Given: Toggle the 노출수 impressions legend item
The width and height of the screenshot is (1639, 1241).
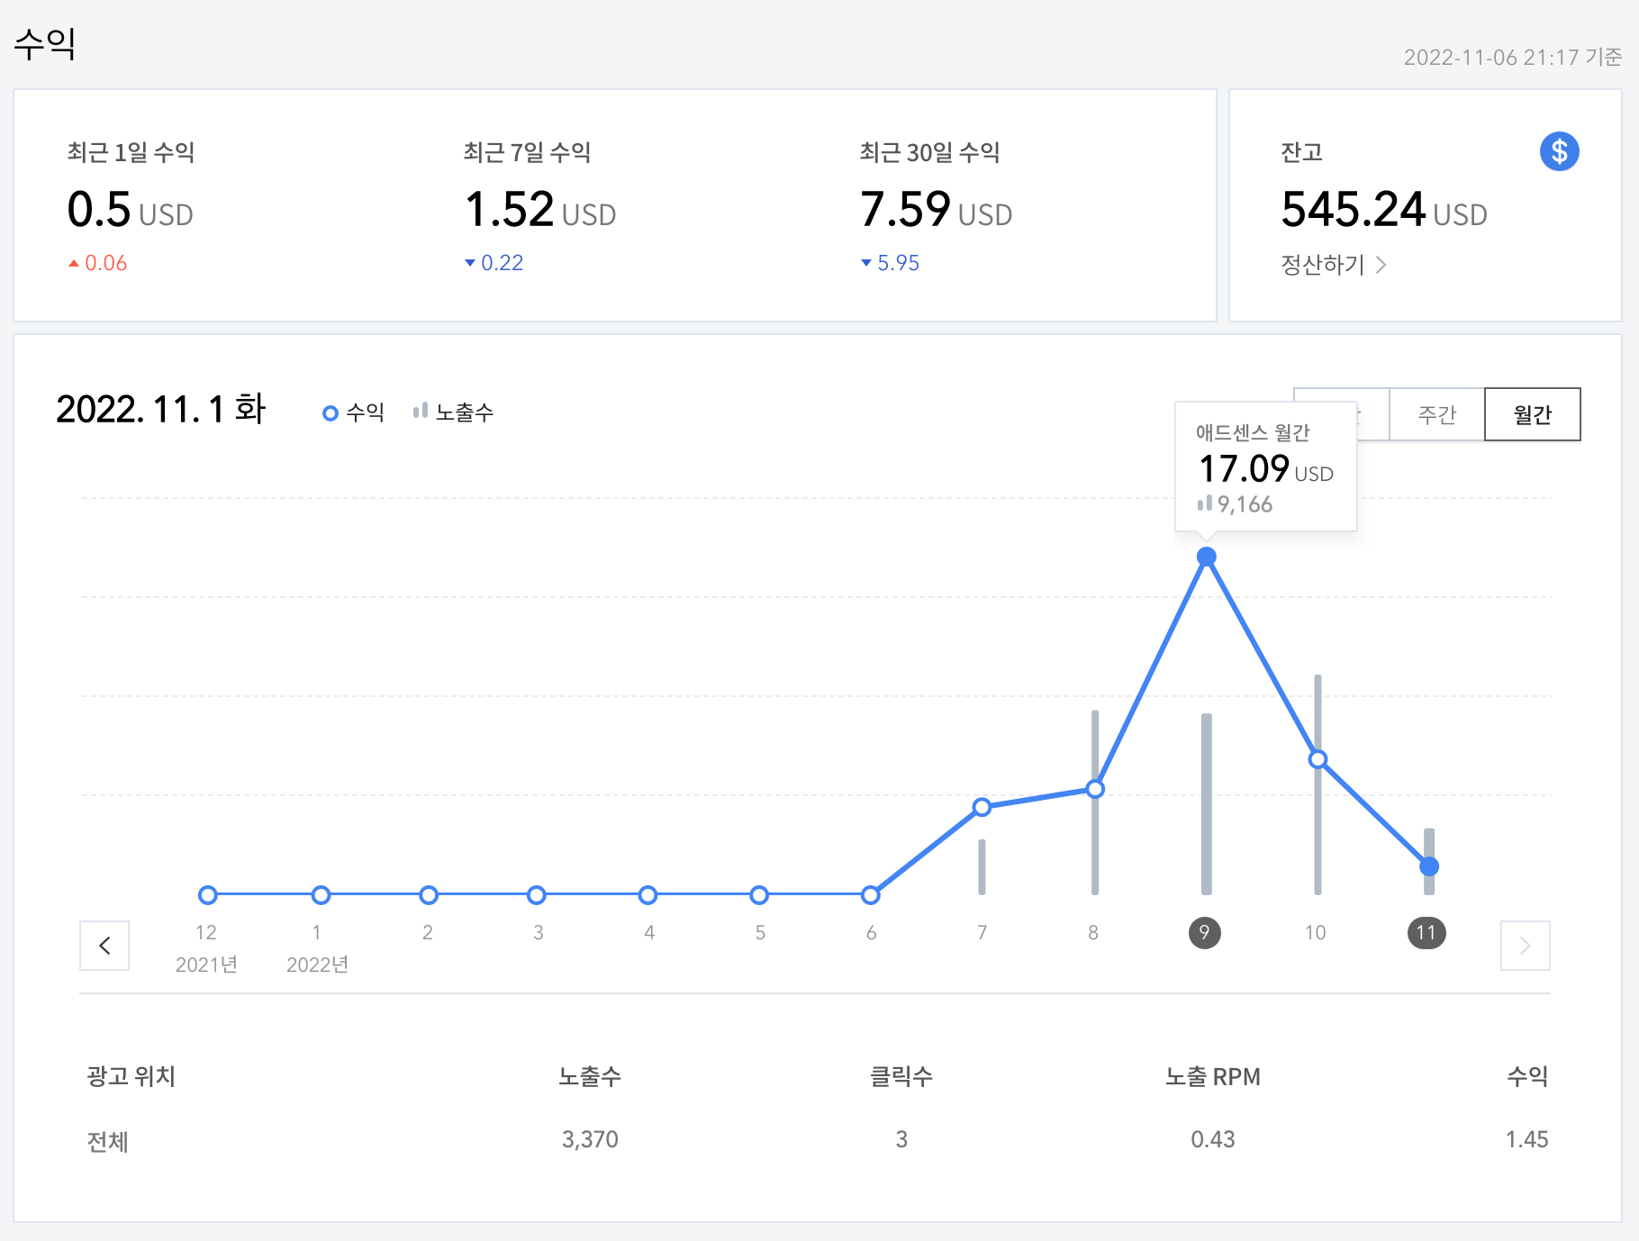Looking at the screenshot, I should tap(453, 412).
